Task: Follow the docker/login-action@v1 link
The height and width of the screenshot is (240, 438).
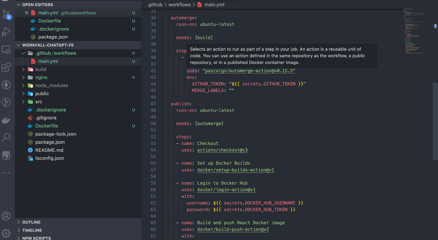Action: coord(226,190)
